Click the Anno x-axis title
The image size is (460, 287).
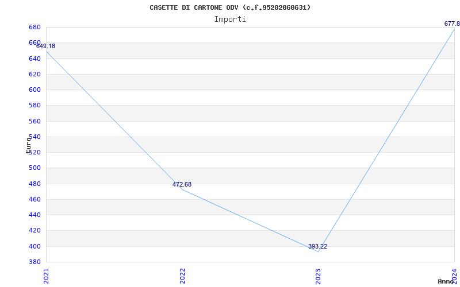(x=446, y=281)
